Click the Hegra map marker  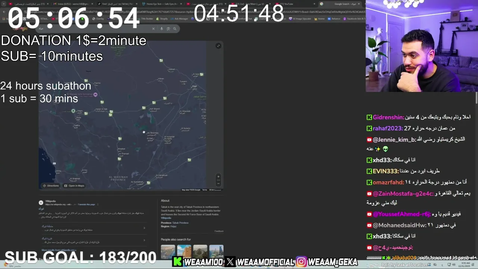click(74, 111)
